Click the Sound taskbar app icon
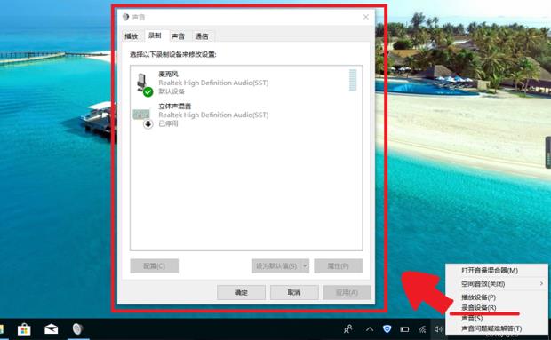Viewport: 551px width, 340px height. 77,329
